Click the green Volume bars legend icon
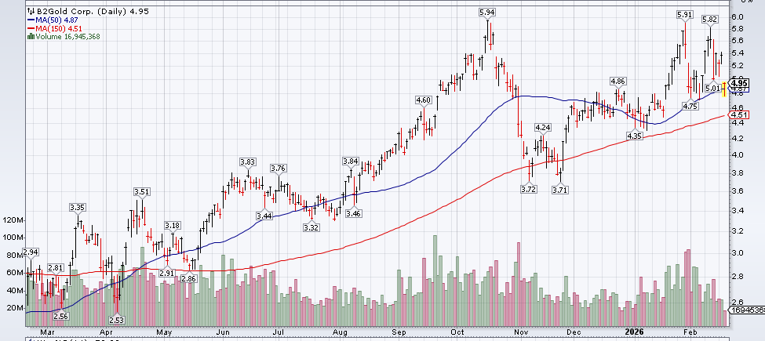The image size is (765, 341). pyautogui.click(x=31, y=36)
